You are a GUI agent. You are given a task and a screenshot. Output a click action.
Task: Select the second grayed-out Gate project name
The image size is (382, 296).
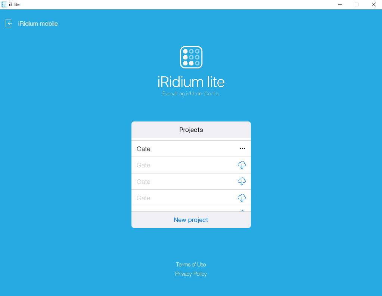[143, 165]
